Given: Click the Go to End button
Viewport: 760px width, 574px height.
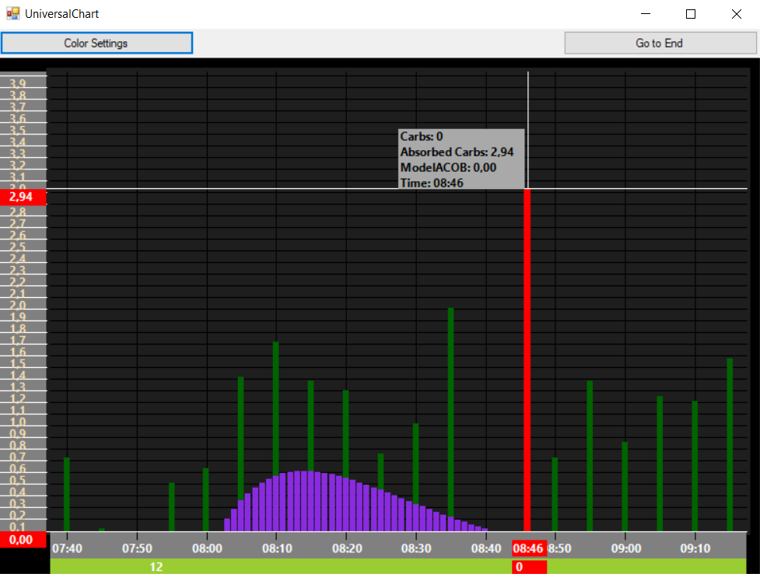Looking at the screenshot, I should [x=660, y=43].
